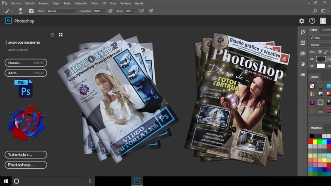Viewport: 331px width, 186px height.
Task: Open the Archivo menu
Action: [x=16, y=3]
